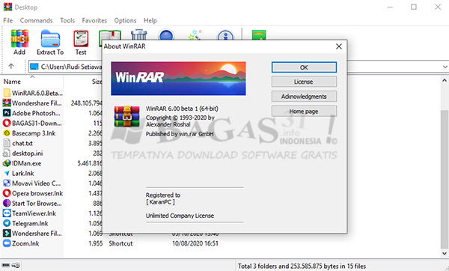449x271 pixels.
Task: Select the Basecamp 3.lnk icon
Action: point(7,133)
